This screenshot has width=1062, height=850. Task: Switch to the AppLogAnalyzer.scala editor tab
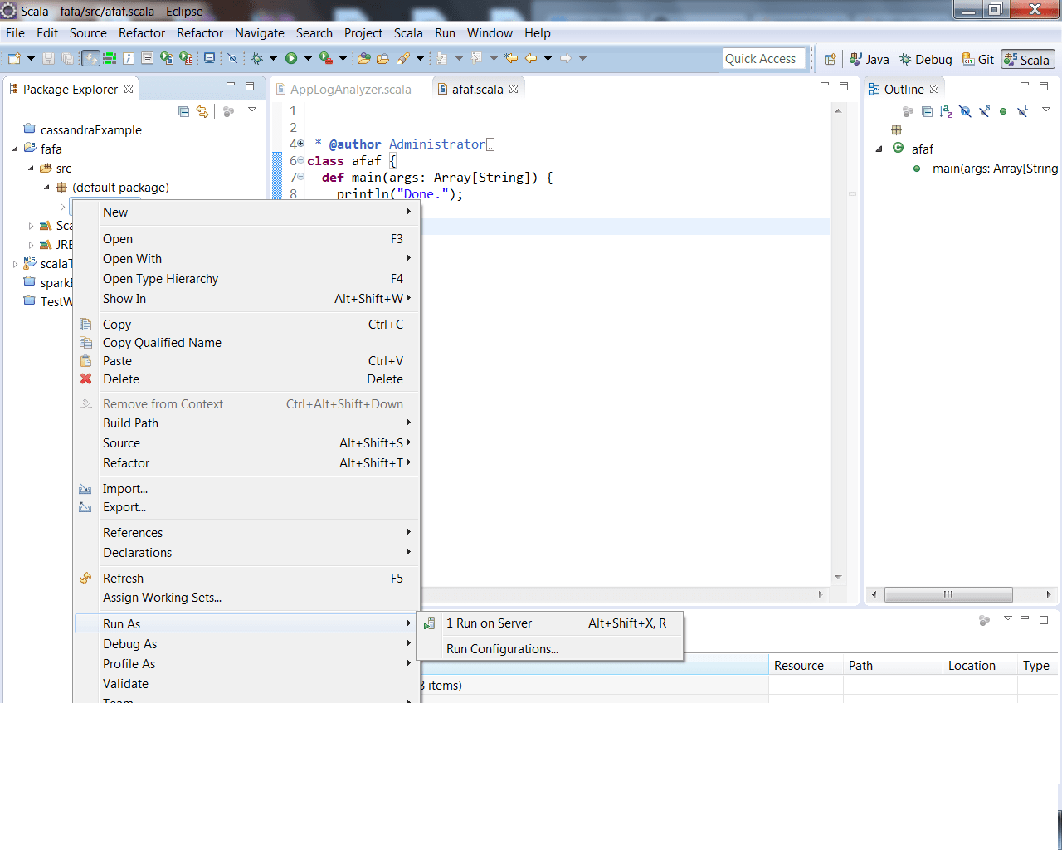point(348,88)
